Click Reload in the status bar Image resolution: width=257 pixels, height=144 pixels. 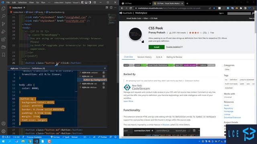[74, 137]
